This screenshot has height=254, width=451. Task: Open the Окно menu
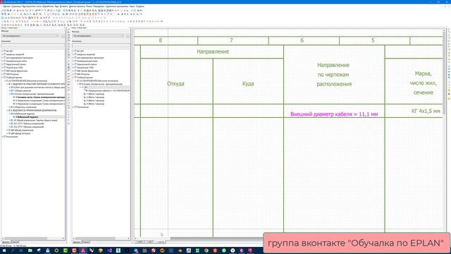click(x=131, y=6)
